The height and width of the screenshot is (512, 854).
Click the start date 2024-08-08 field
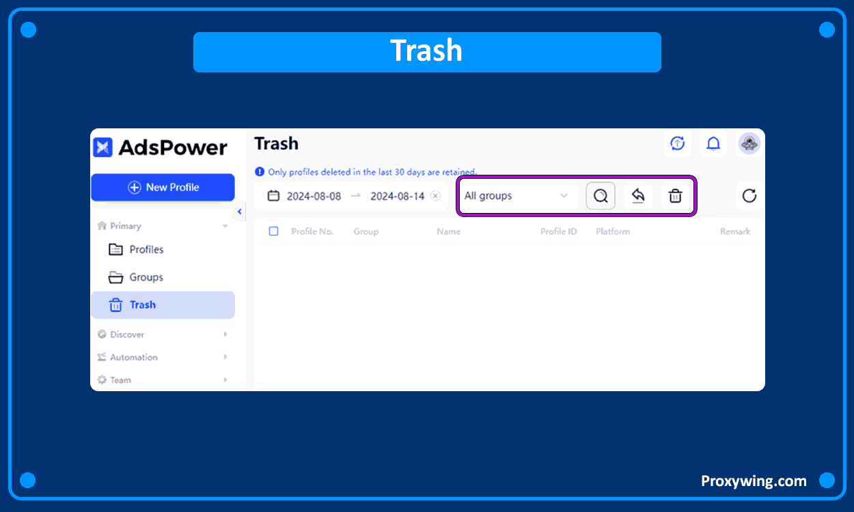coord(314,196)
